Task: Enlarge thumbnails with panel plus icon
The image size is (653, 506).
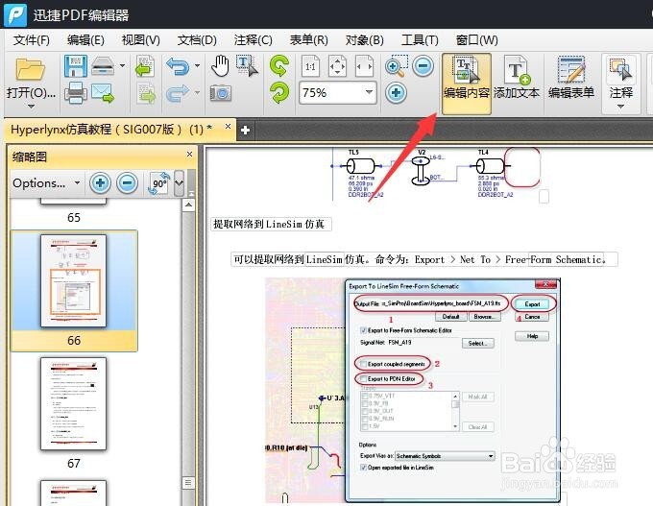Action: [100, 182]
